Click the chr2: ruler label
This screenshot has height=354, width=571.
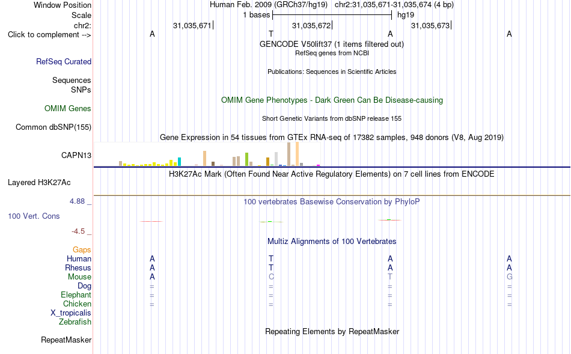82,25
